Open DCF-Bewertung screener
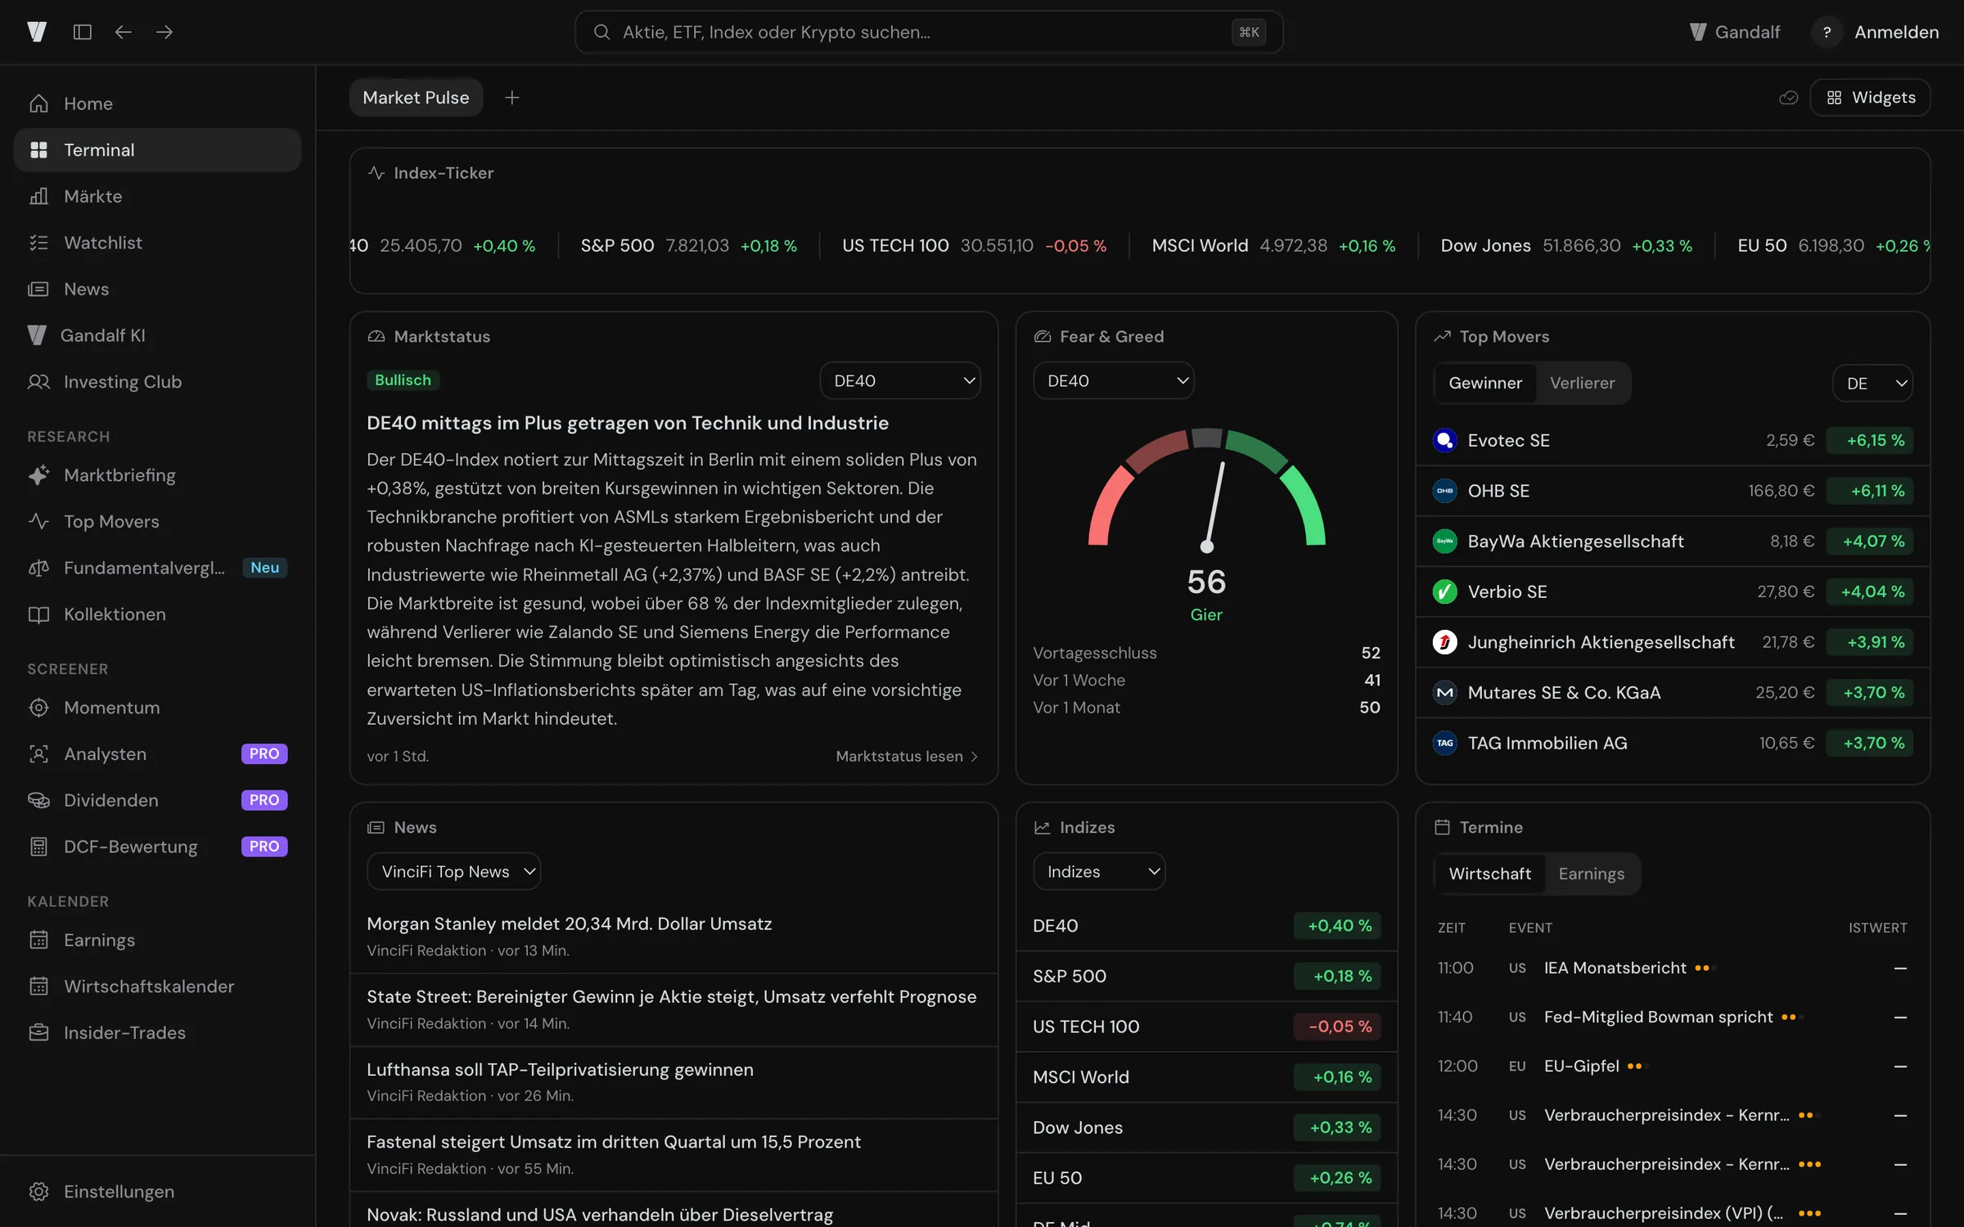Screen dimensions: 1964x1227 (x=157, y=847)
